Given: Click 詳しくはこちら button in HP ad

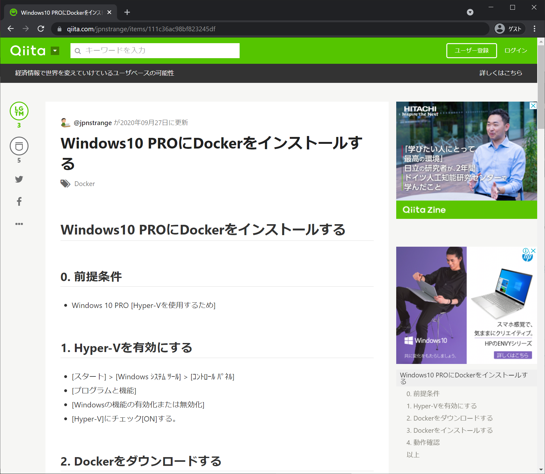Looking at the screenshot, I should click(x=513, y=355).
